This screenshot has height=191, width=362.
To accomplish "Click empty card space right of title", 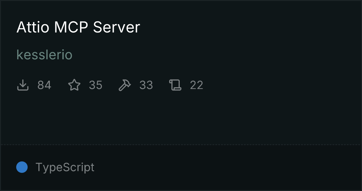I will [251, 27].
